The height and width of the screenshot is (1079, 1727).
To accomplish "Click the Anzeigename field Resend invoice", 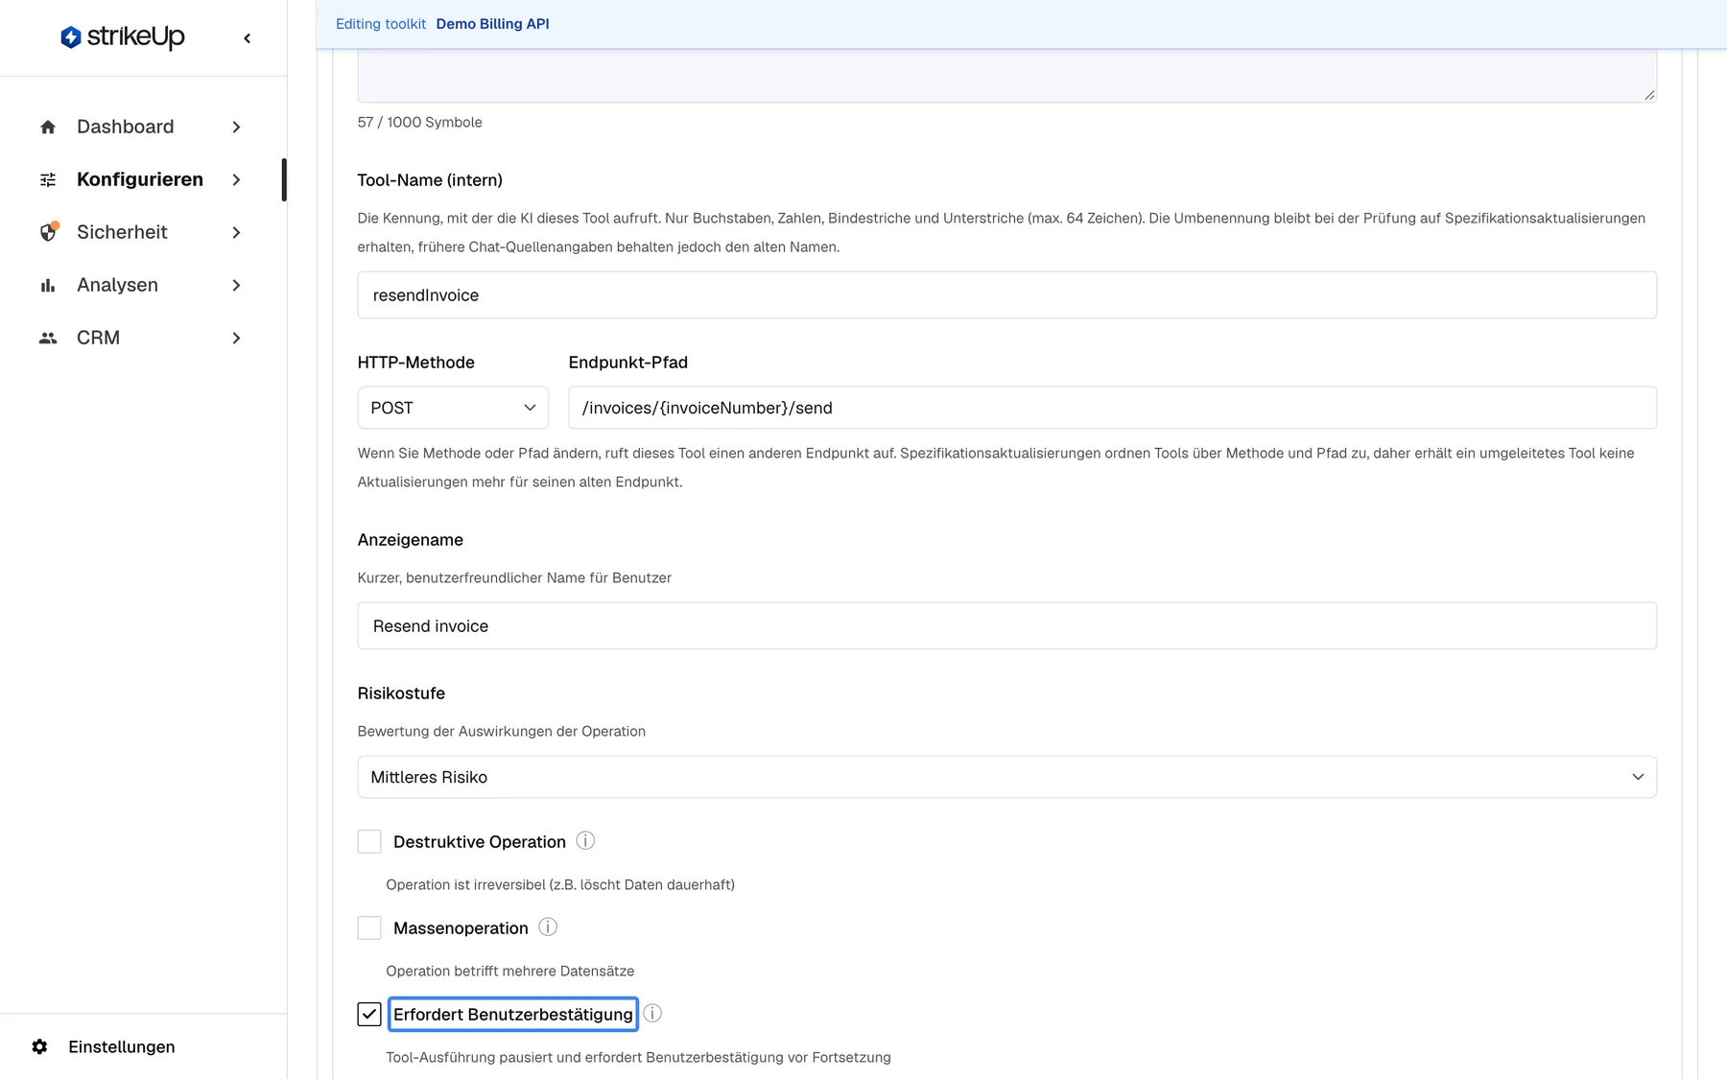I will pyautogui.click(x=1006, y=626).
